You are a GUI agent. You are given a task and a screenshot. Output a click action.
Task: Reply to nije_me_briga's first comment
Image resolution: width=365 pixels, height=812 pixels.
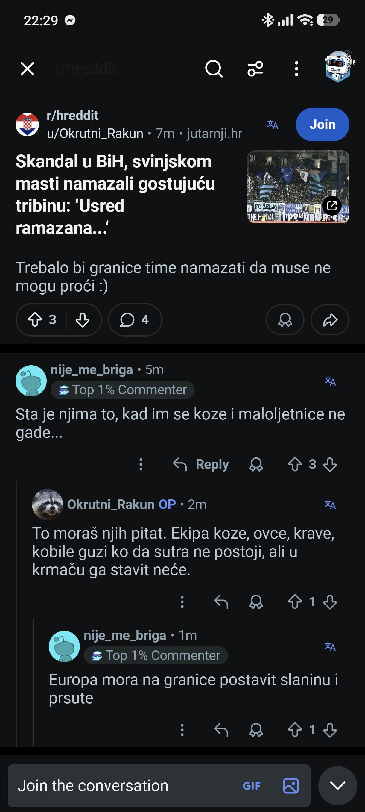click(201, 464)
